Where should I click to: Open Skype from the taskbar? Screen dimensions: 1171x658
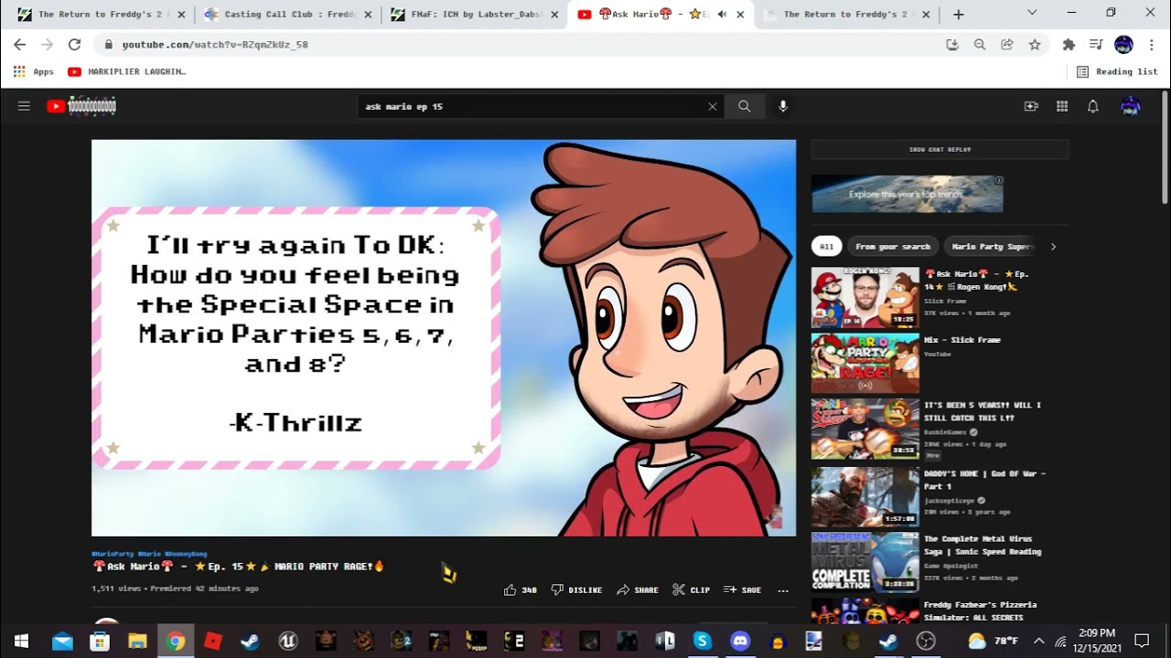coord(703,641)
